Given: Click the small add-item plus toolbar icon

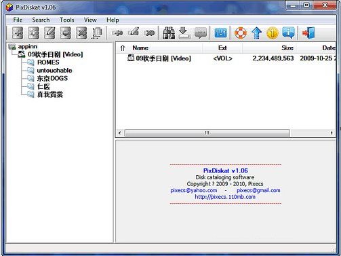Looking at the screenshot, I should tap(117, 33).
